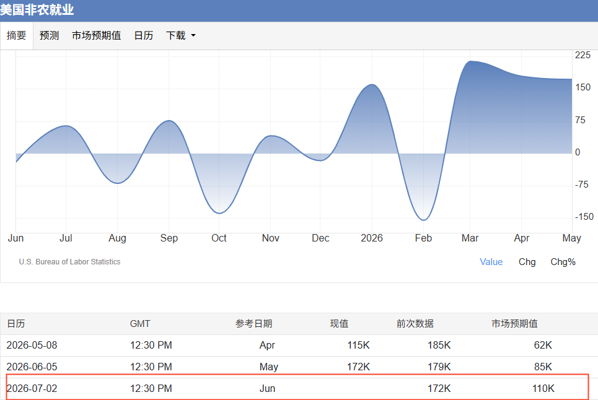Click the 美国非农就业 title header
Image resolution: width=598 pixels, height=400 pixels.
37,9
